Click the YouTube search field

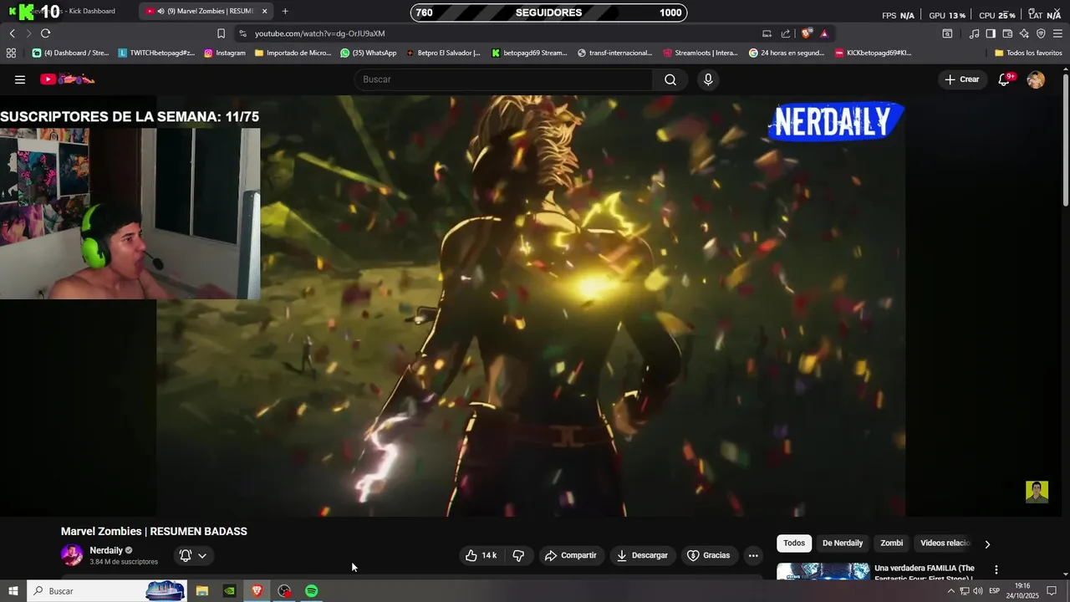point(503,79)
